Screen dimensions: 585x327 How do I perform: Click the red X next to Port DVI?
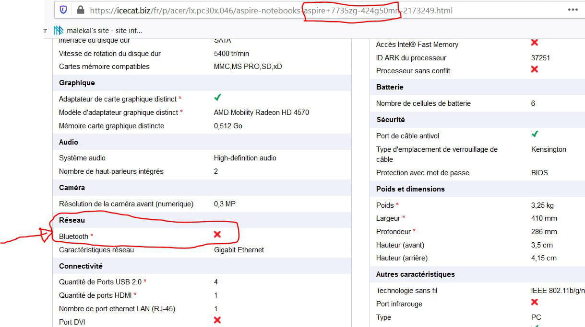pyautogui.click(x=217, y=320)
